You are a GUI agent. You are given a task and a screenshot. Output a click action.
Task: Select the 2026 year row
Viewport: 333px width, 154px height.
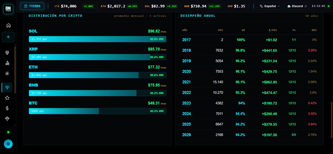[x=249, y=135]
